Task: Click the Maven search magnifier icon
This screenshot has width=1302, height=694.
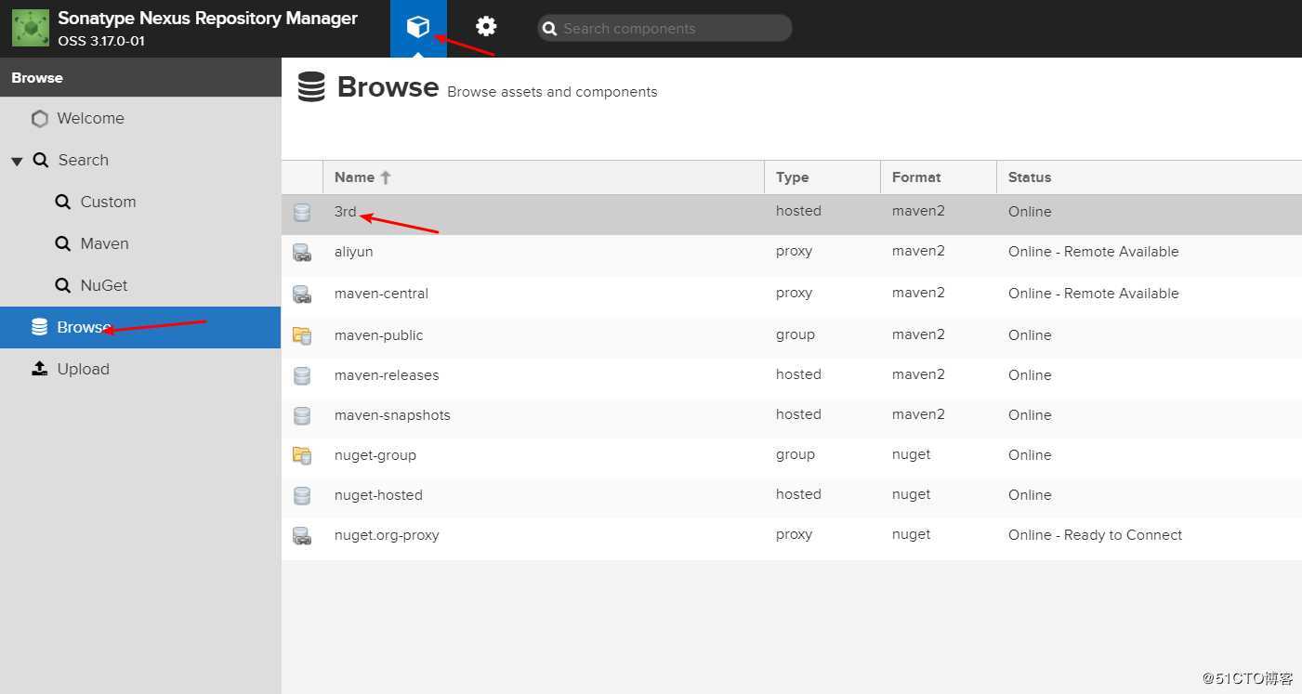Action: (62, 243)
